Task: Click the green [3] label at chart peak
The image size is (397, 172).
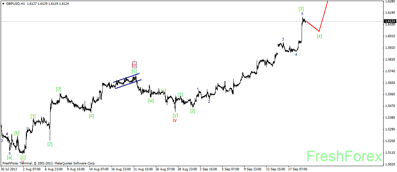Action: (x=301, y=9)
